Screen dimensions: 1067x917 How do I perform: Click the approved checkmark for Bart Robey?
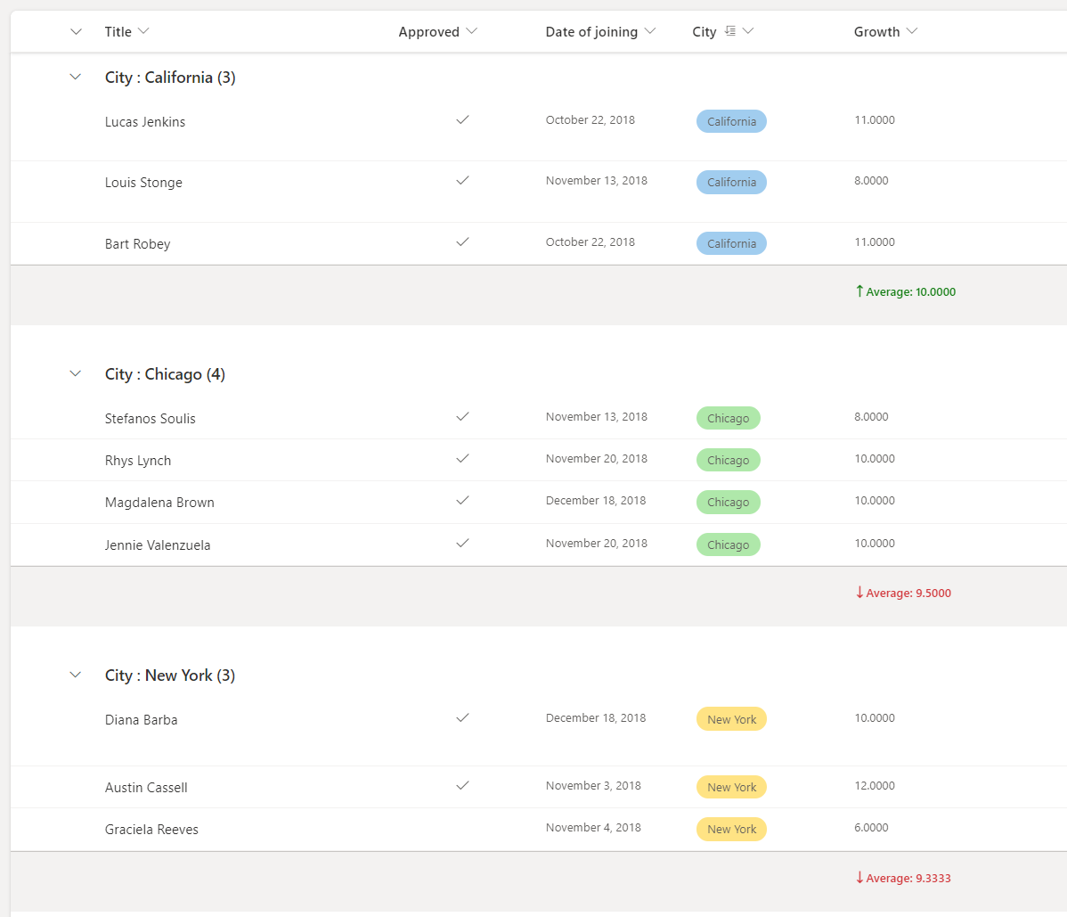pyautogui.click(x=462, y=242)
